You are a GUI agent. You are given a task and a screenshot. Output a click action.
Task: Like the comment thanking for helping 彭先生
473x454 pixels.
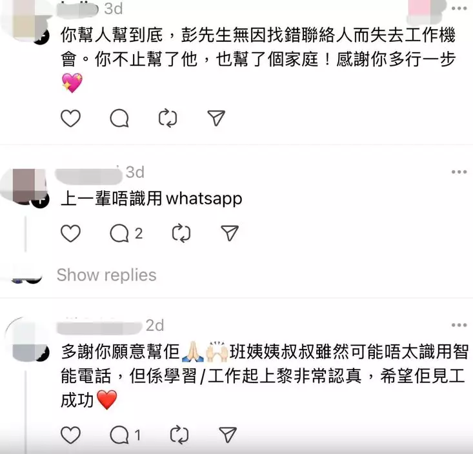point(70,118)
